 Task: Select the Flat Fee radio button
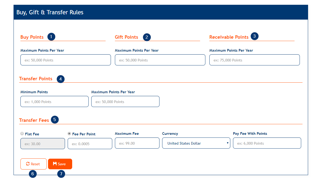coord(22,134)
